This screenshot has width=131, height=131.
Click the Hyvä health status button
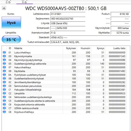(x=11, y=22)
